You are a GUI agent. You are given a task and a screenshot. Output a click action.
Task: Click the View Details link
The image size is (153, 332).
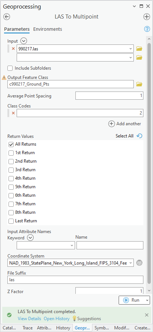(x=29, y=319)
